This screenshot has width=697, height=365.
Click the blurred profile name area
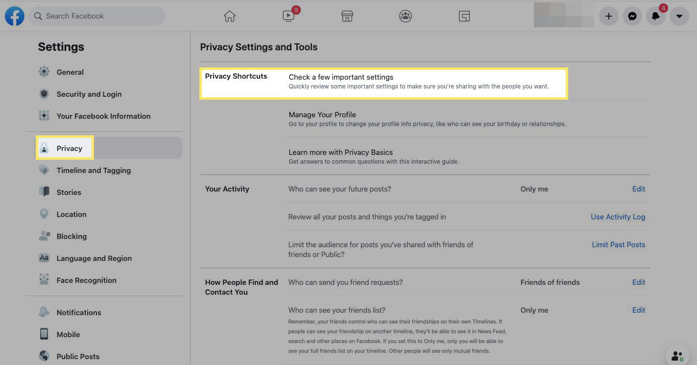(x=564, y=15)
